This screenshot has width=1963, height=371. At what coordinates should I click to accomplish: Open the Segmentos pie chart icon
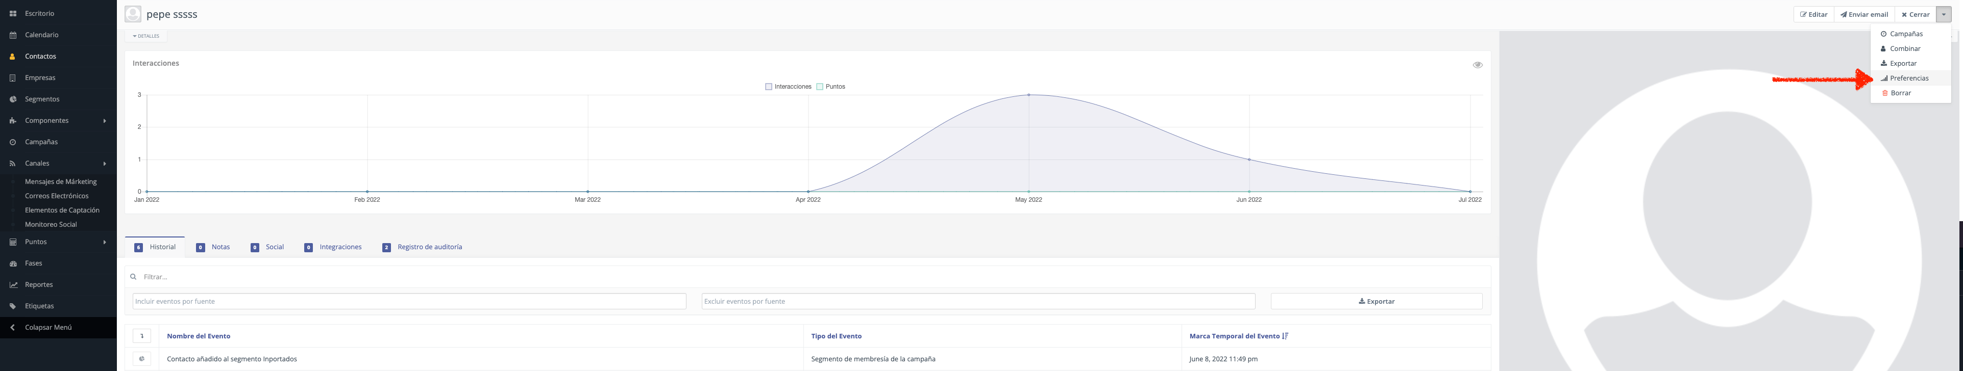(13, 99)
